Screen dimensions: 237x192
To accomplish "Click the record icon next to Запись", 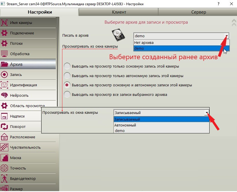I will click(4, 74).
